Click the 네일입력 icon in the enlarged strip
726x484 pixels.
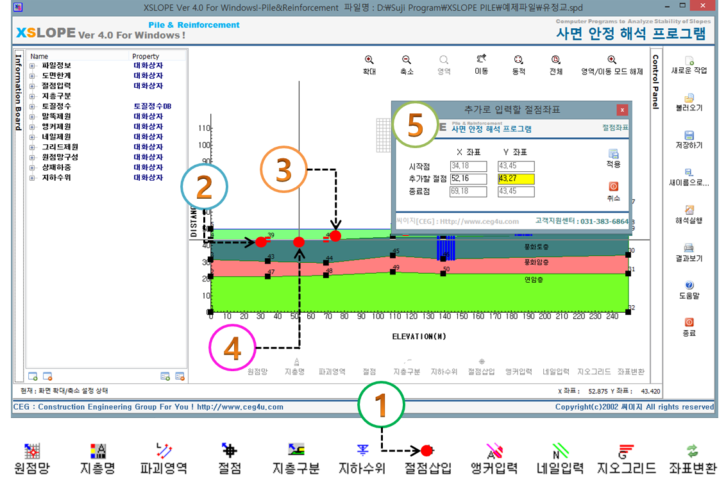(x=561, y=451)
